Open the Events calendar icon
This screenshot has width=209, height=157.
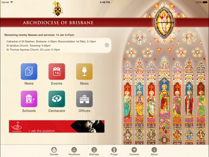(57, 72)
